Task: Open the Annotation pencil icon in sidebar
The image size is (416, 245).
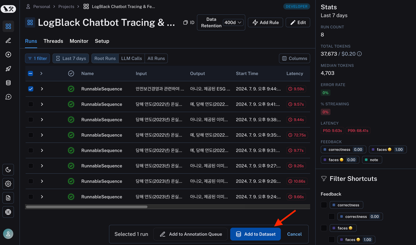Action: click(8, 40)
